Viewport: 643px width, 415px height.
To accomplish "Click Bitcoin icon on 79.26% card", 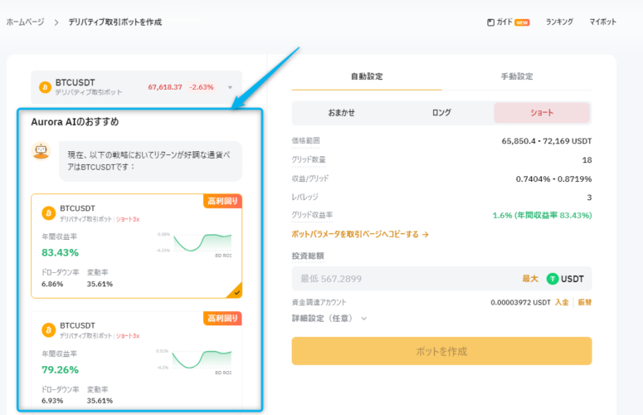I will 49,330.
